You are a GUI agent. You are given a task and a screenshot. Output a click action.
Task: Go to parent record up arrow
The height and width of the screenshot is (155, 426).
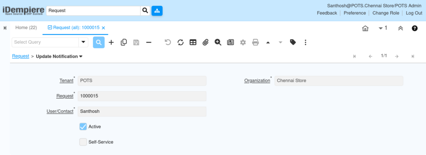(268, 42)
